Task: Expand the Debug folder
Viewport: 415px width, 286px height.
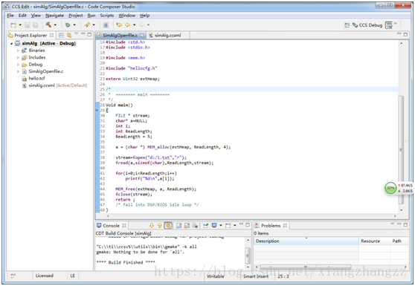Action: click(18, 65)
